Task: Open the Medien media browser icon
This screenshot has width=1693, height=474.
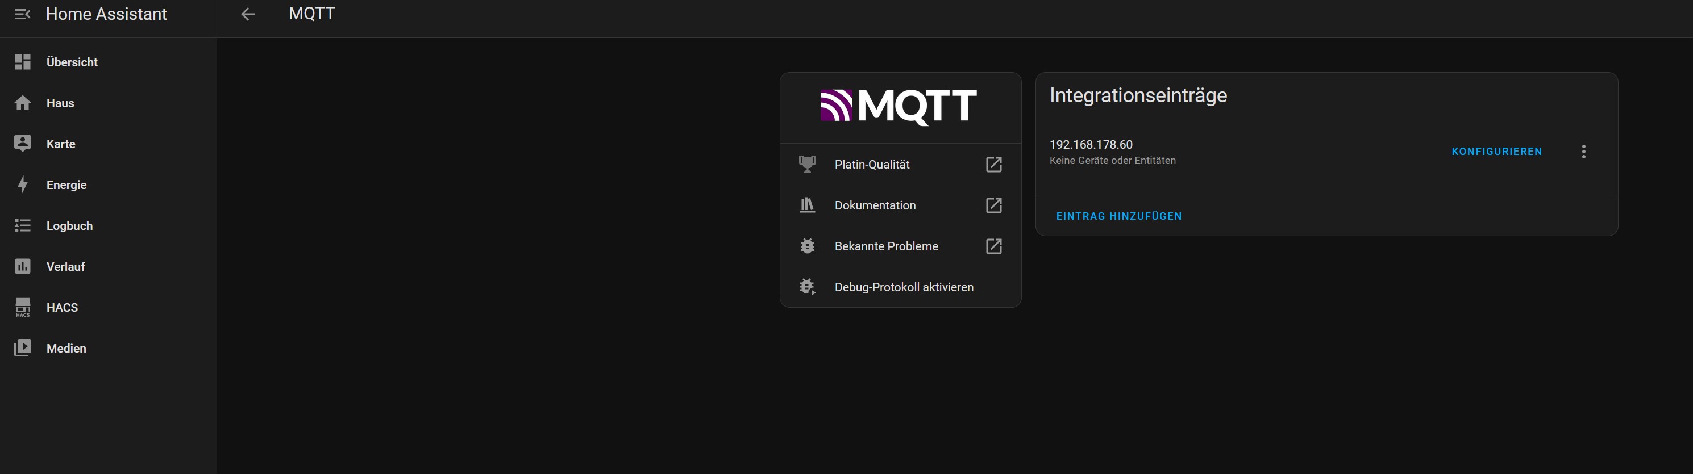Action: tap(23, 348)
